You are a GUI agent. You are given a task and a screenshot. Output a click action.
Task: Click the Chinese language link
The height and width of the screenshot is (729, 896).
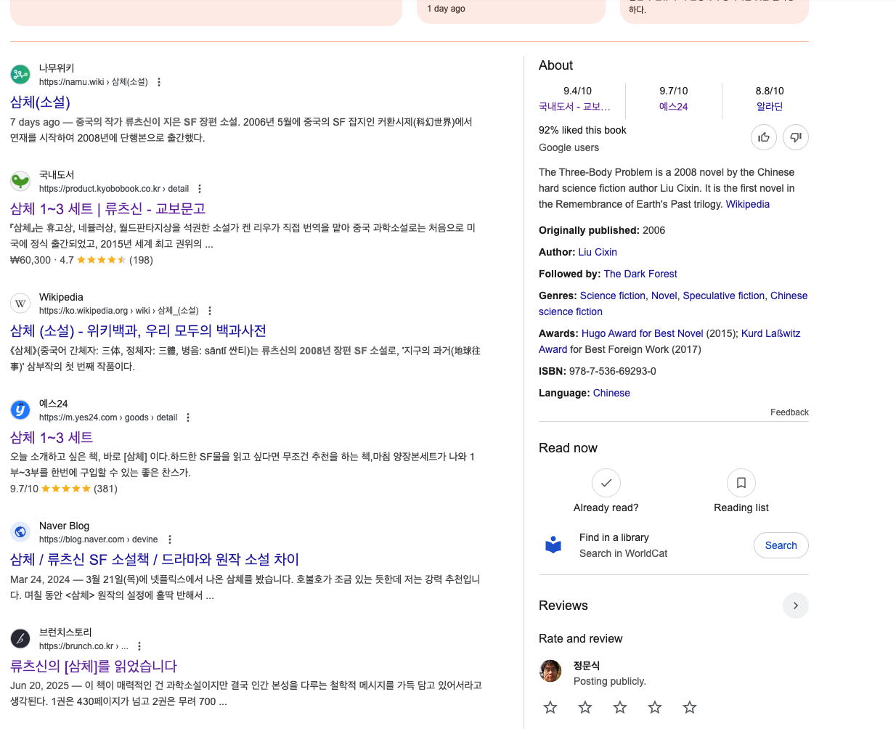[611, 393]
